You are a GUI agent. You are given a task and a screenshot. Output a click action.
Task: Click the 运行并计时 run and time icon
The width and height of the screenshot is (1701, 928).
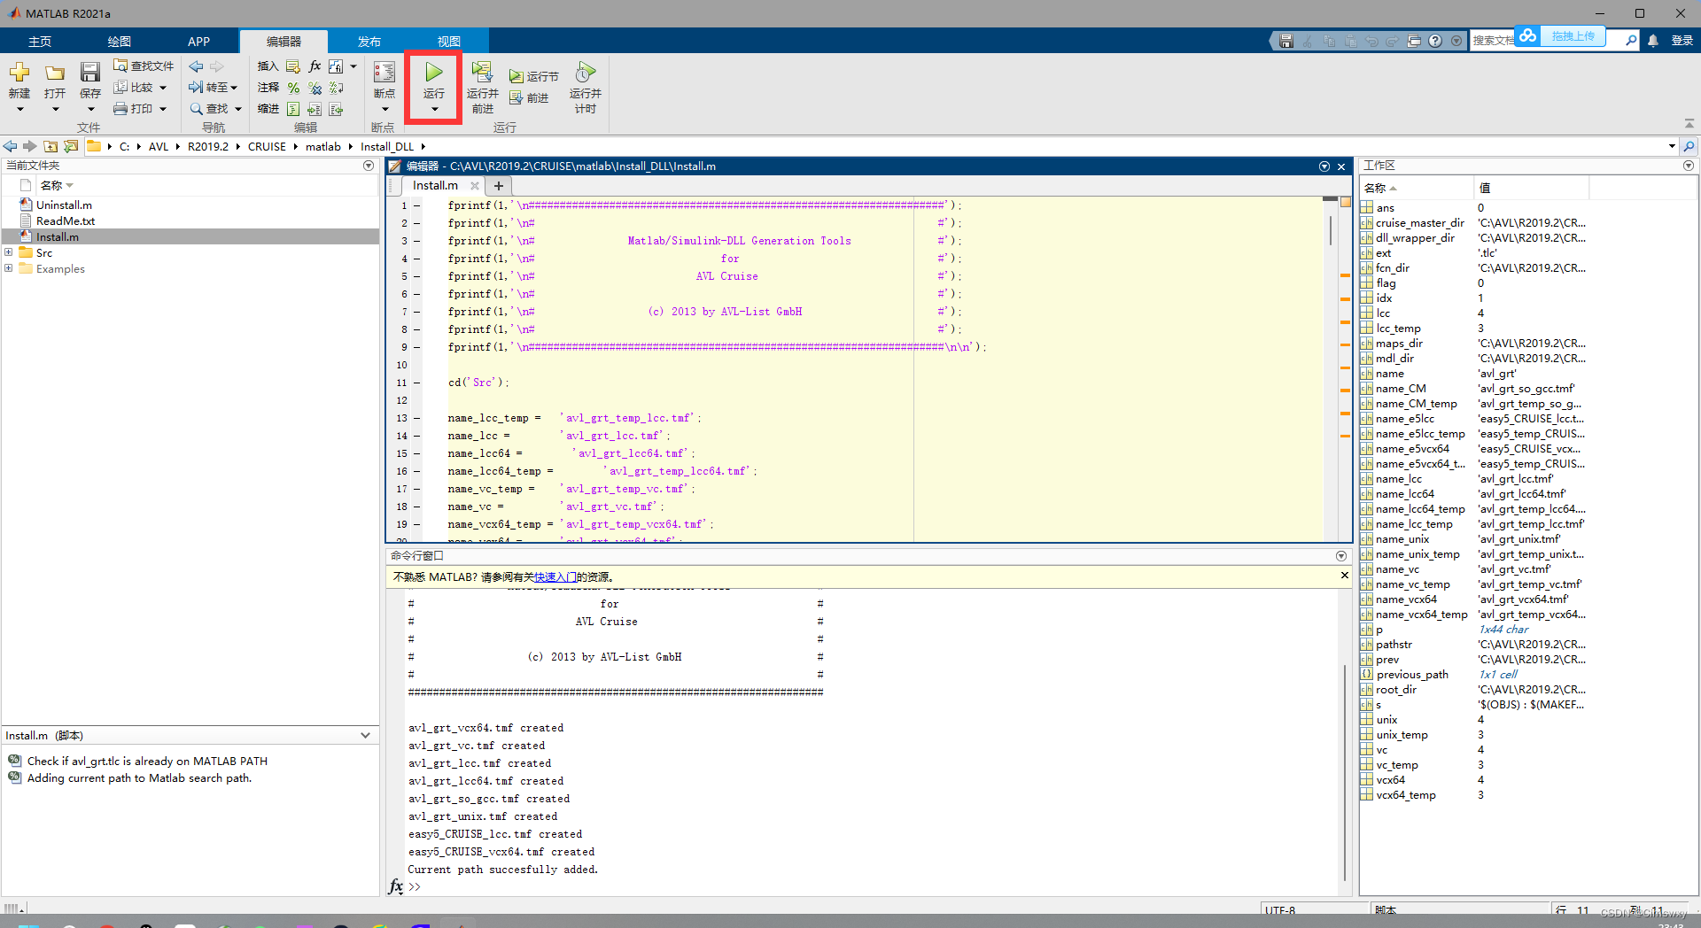(x=585, y=72)
